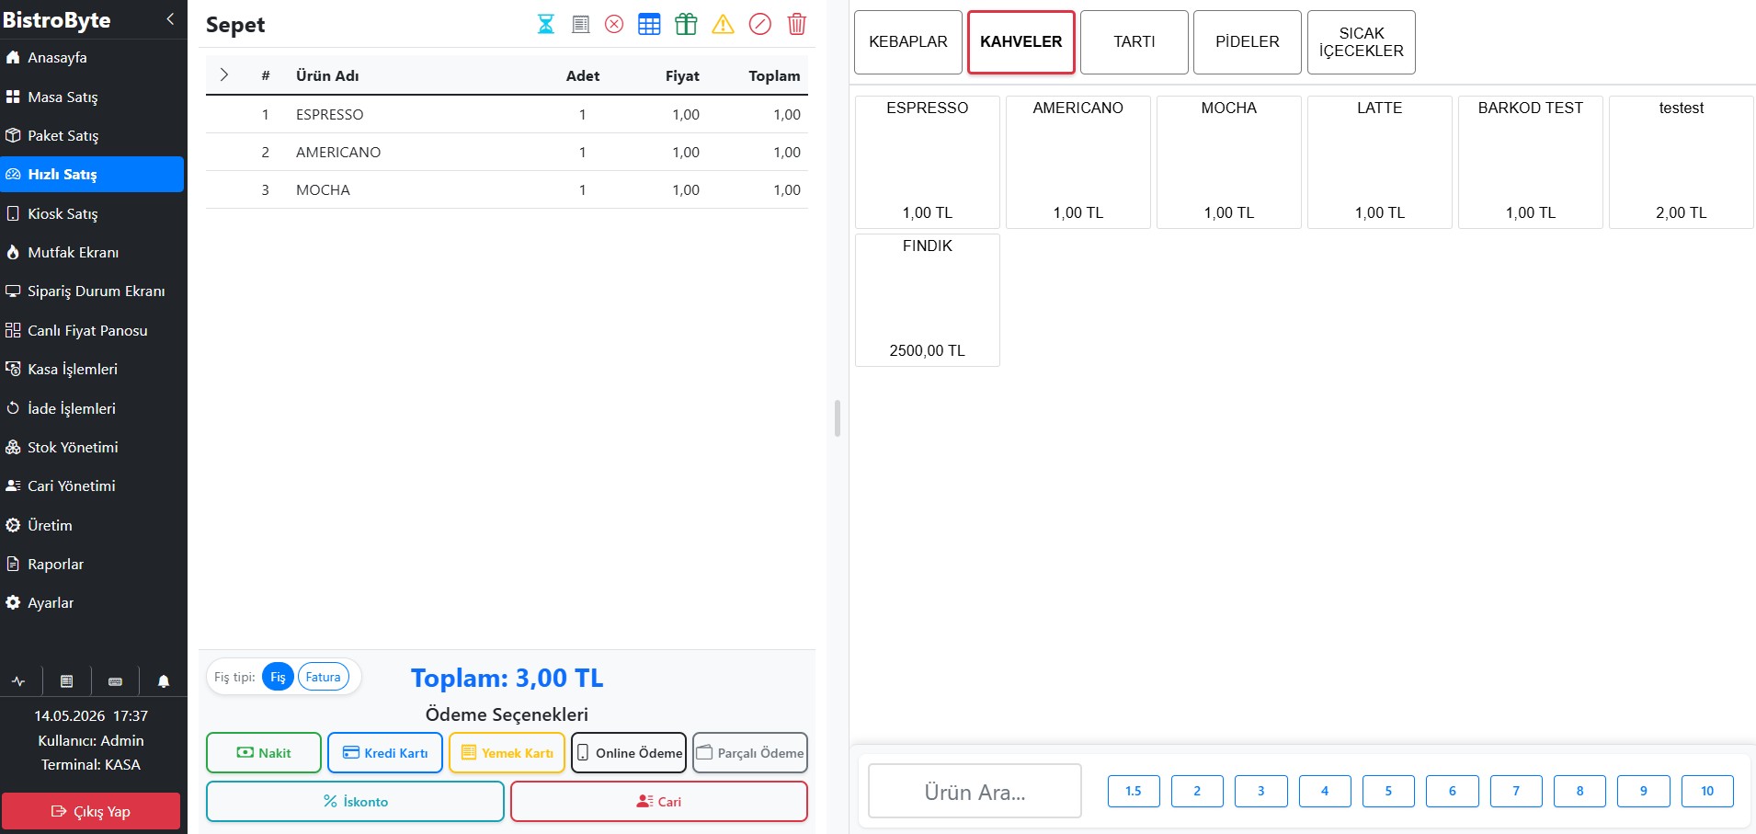Open Masa Satış menu item
Viewport: 1756px width, 834px height.
[92, 97]
